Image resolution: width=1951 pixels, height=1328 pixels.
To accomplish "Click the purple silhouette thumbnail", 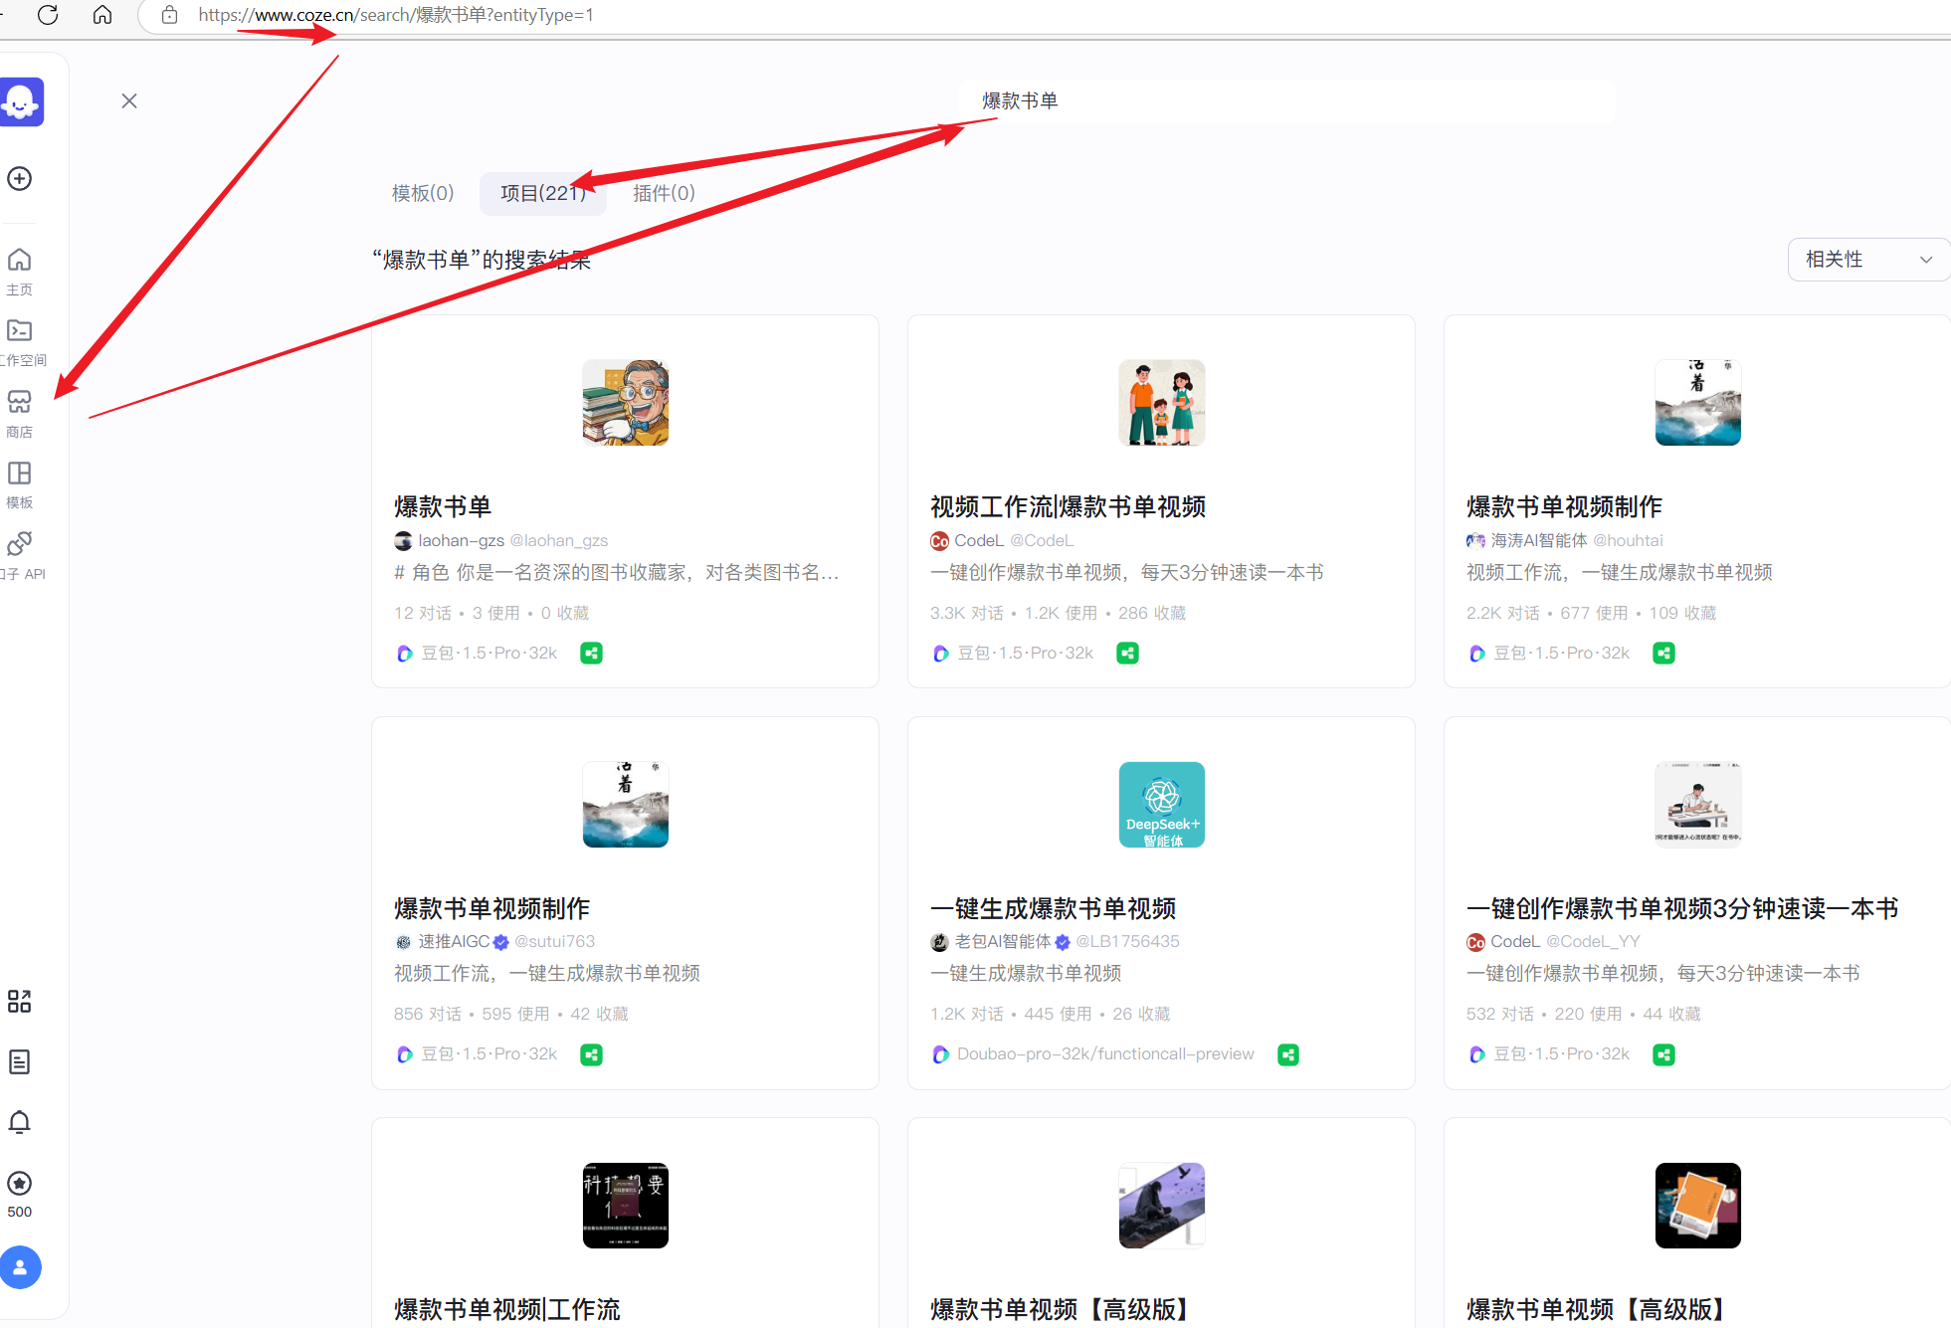I will point(1162,1206).
